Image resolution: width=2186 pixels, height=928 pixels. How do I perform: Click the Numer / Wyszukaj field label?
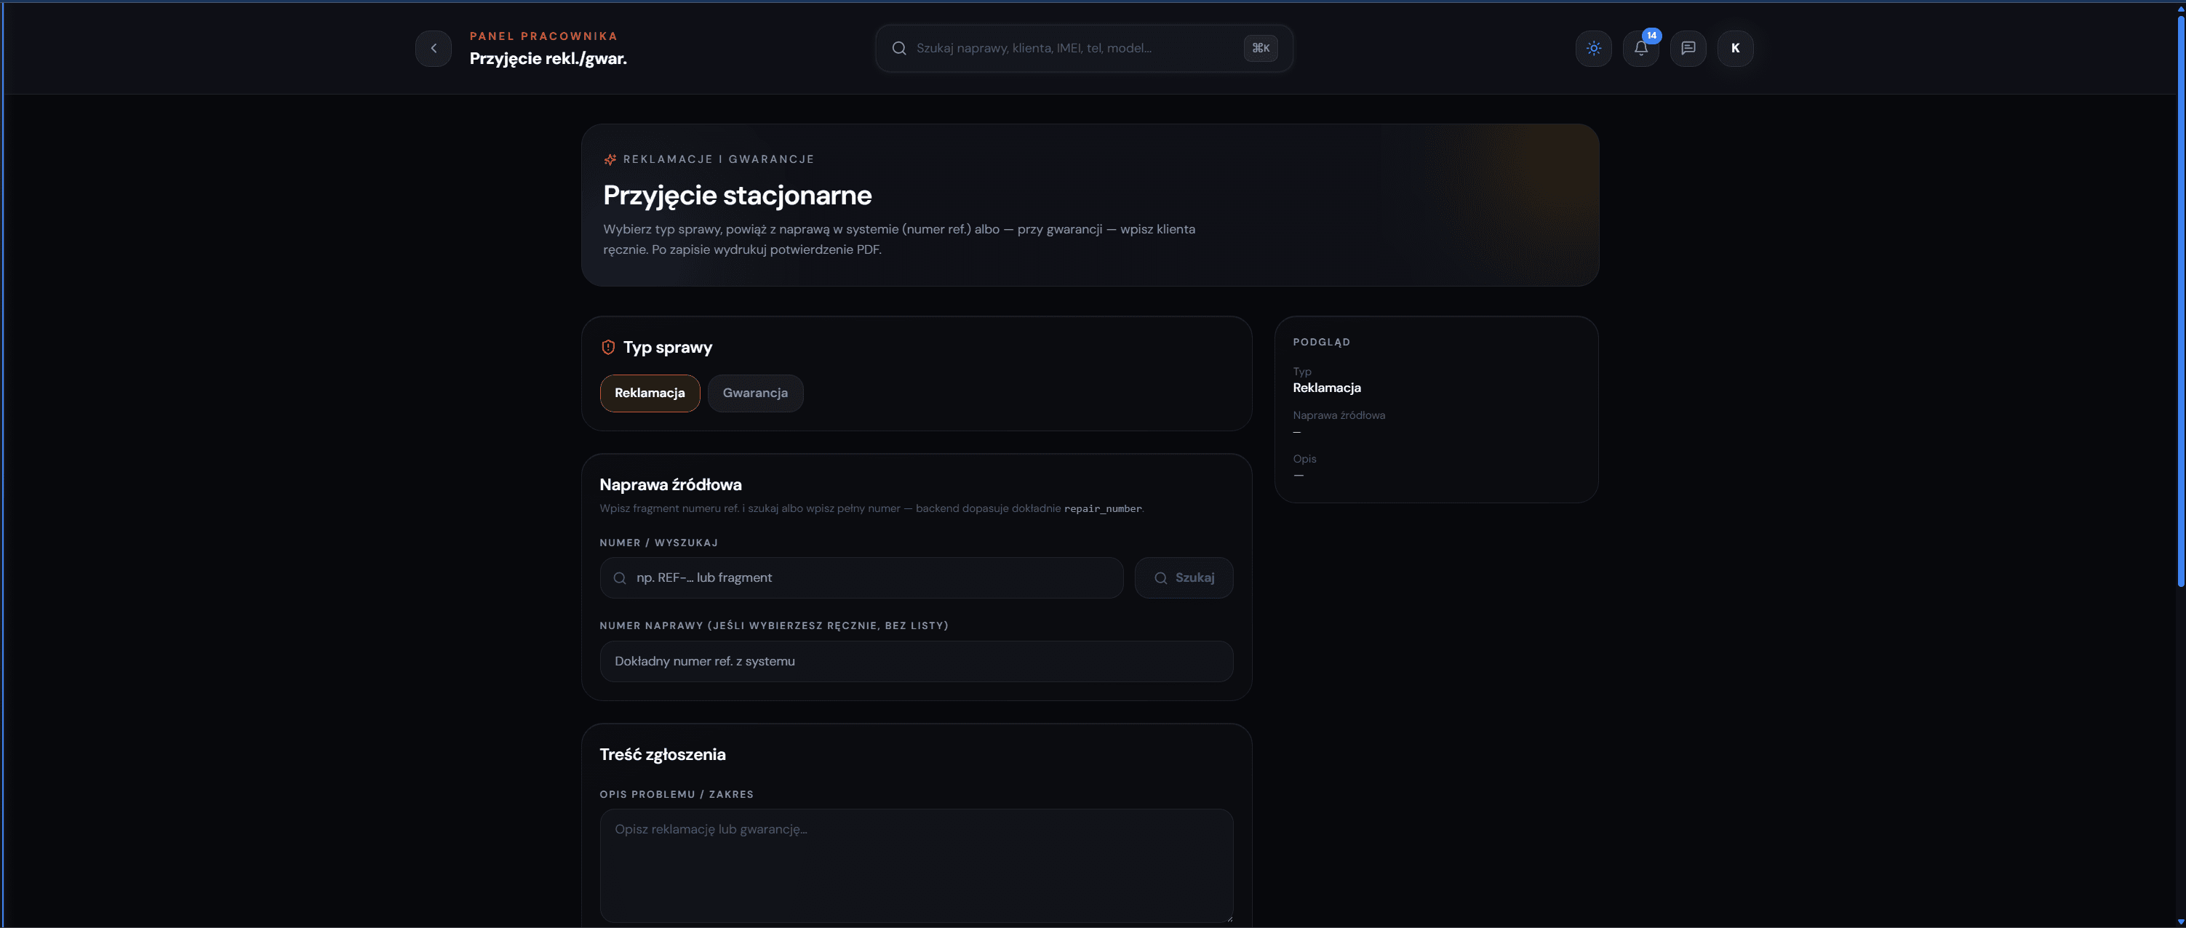[658, 543]
